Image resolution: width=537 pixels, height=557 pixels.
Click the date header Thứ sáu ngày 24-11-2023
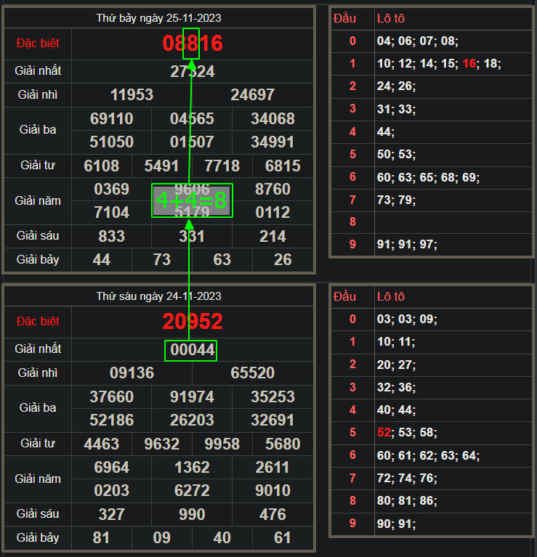(x=158, y=296)
